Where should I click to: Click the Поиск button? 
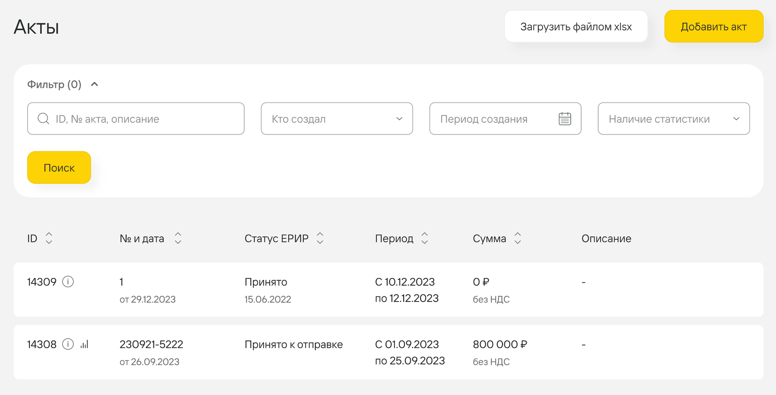(x=59, y=168)
